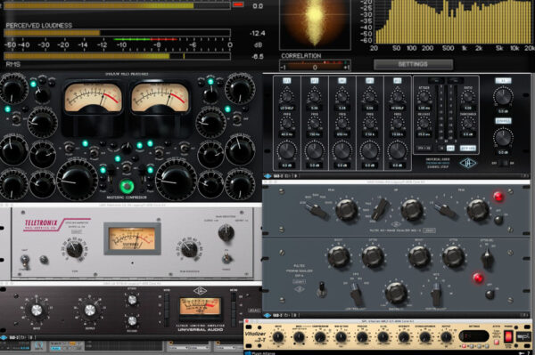This screenshot has width=535, height=355.
Task: Click the Process knob on the Vitalizer
Action: pos(362,337)
